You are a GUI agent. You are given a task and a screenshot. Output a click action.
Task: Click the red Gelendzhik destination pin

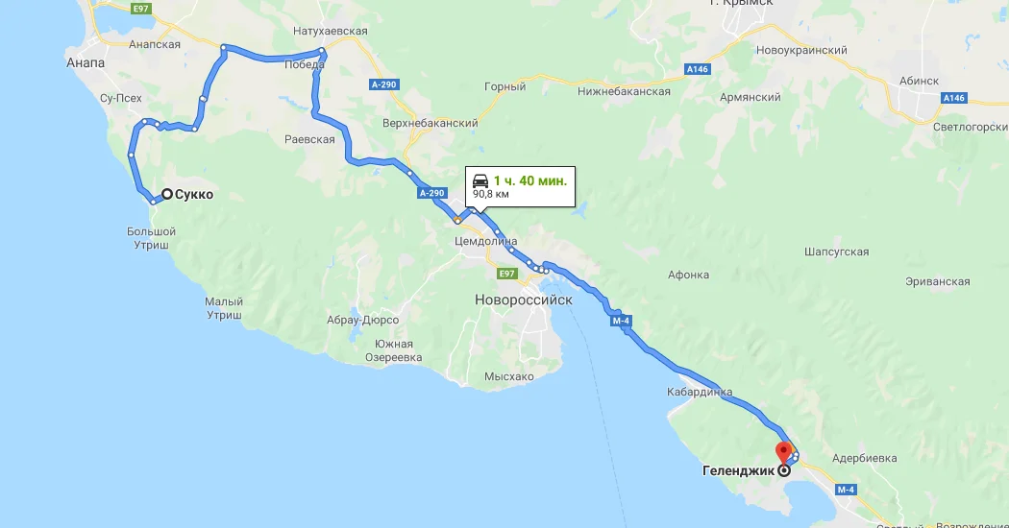784,451
